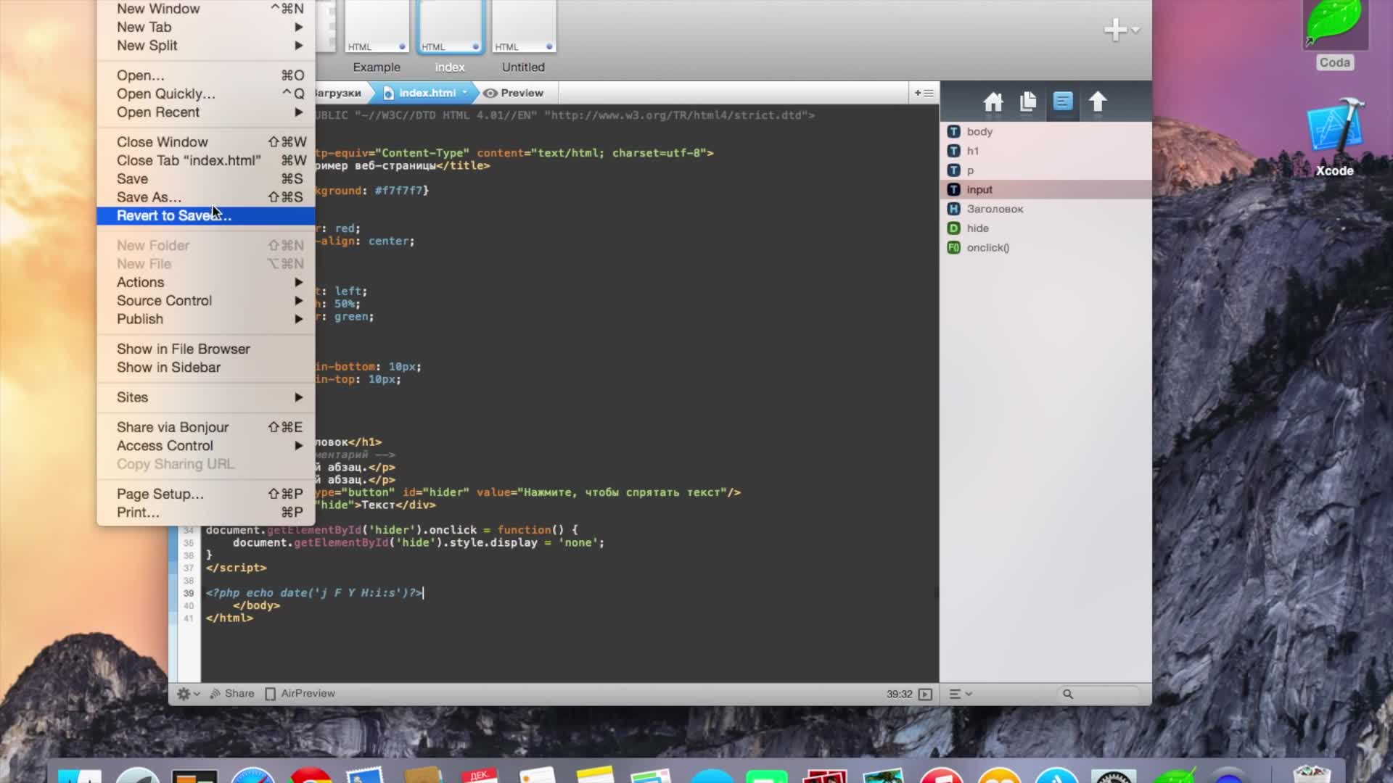
Task: Click the Загрузки path segment
Action: [339, 93]
